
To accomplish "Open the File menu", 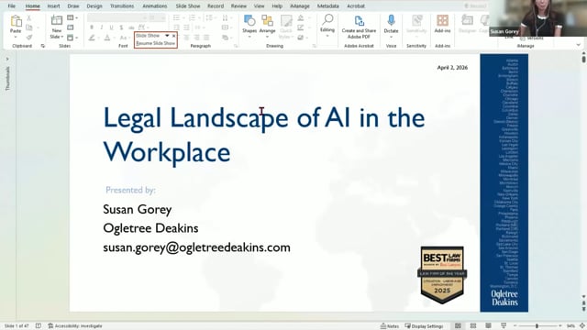I will tap(12, 6).
